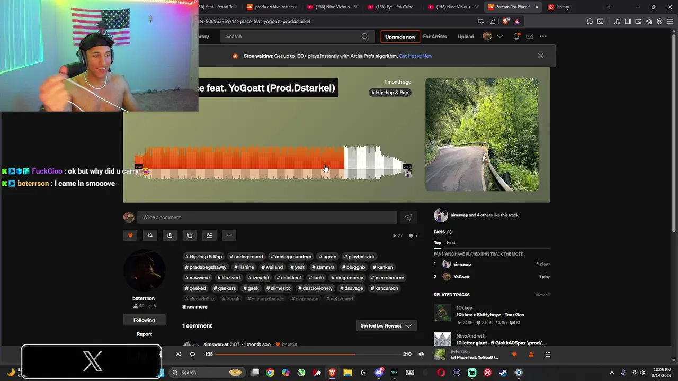
Task: Show hidden system tray icons chevron
Action: pyautogui.click(x=612, y=373)
